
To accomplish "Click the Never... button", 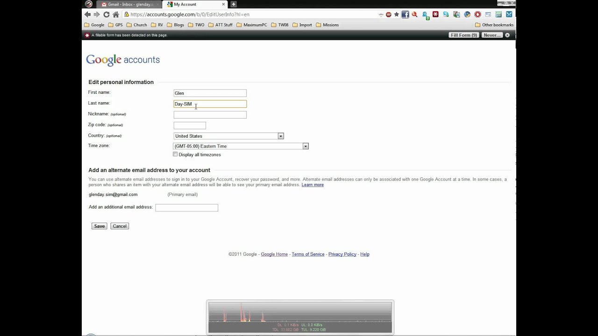I will tap(492, 35).
